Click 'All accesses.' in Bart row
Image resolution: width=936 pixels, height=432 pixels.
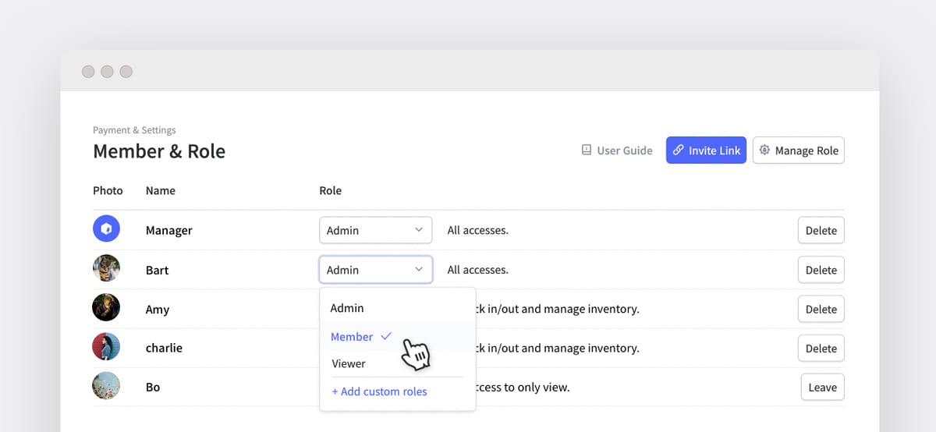[478, 270]
